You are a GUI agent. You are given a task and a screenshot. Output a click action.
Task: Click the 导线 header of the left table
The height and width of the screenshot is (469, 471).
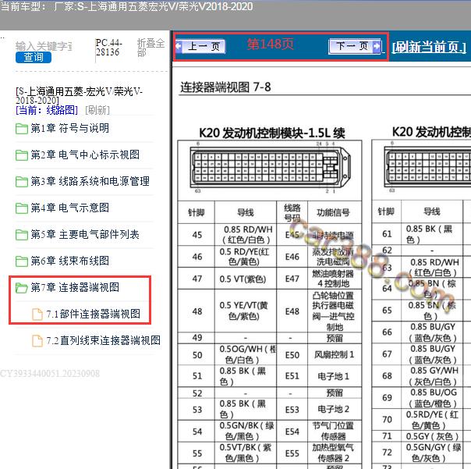click(x=246, y=212)
